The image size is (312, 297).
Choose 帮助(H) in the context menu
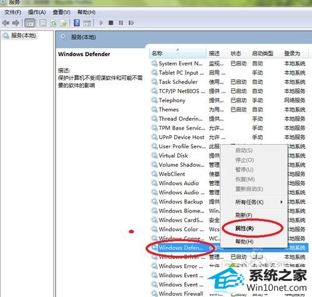tap(245, 242)
